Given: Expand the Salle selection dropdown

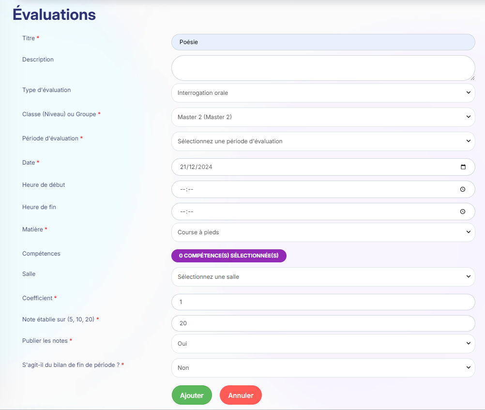Looking at the screenshot, I should (323, 277).
